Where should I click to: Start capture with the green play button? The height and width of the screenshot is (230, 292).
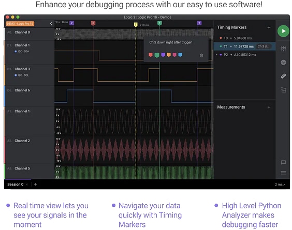point(283,31)
